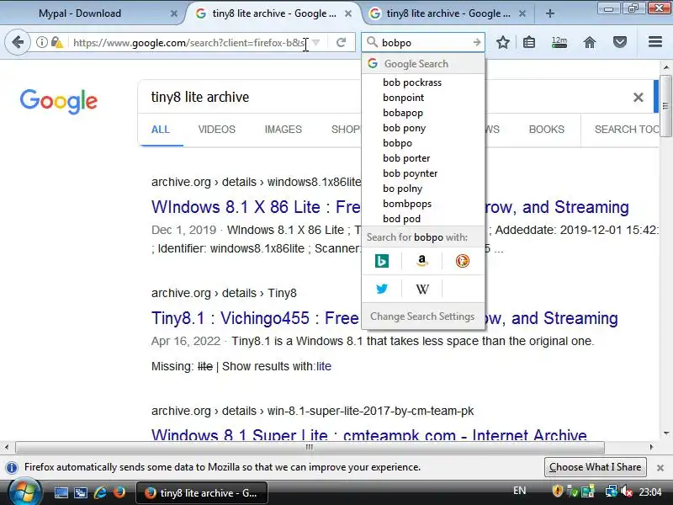The width and height of the screenshot is (673, 505).
Task: Close the Mypal - Download tab
Action: click(173, 13)
